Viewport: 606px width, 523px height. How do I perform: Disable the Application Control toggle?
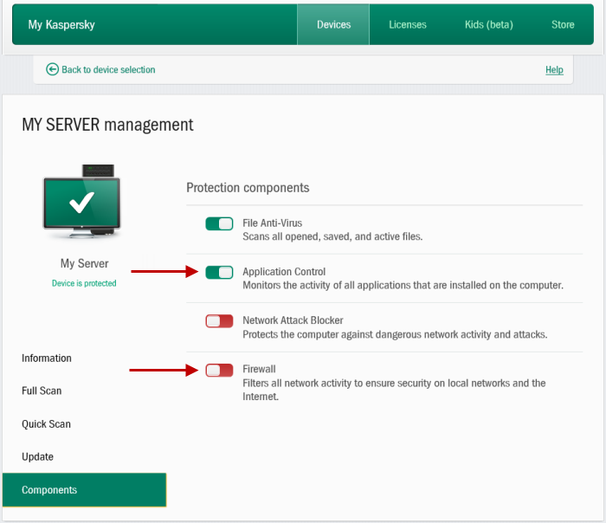coord(219,273)
